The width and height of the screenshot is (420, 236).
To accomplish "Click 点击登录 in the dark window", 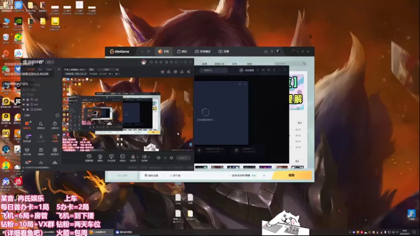I will pos(246,70).
